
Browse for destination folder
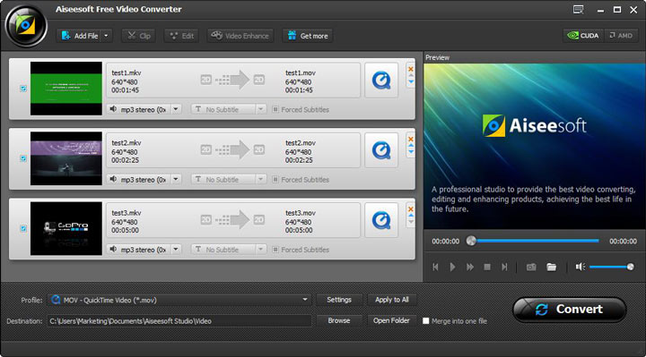tap(339, 320)
